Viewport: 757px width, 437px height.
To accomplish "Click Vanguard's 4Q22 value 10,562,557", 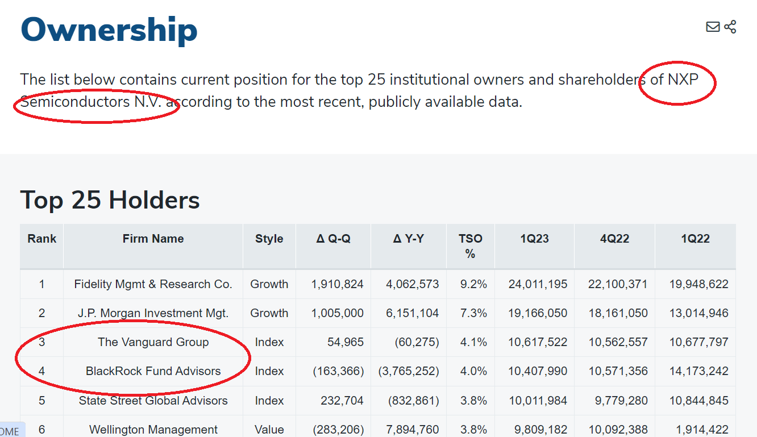I will tap(618, 342).
